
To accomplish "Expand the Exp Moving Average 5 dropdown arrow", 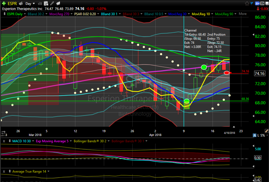I will 71,141.
